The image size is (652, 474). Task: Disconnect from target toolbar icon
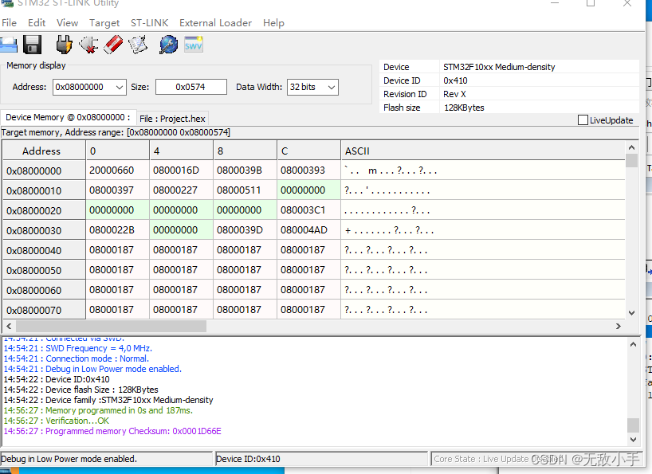[x=88, y=45]
